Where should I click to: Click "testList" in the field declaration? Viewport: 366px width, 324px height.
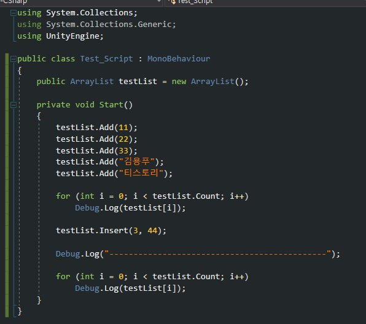138,82
